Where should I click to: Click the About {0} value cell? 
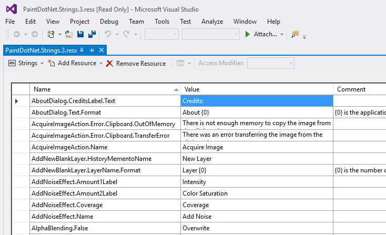(257, 113)
